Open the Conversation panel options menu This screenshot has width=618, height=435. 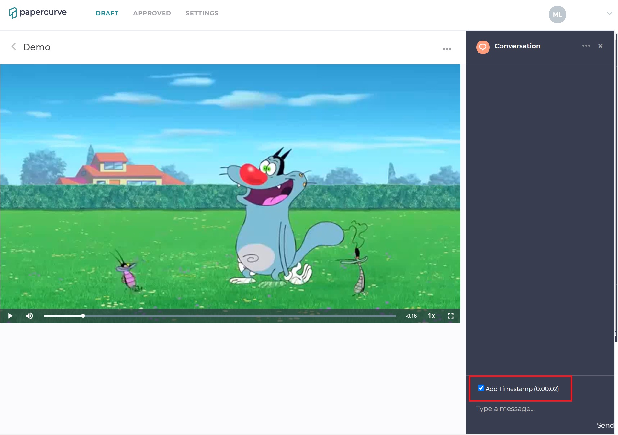585,46
